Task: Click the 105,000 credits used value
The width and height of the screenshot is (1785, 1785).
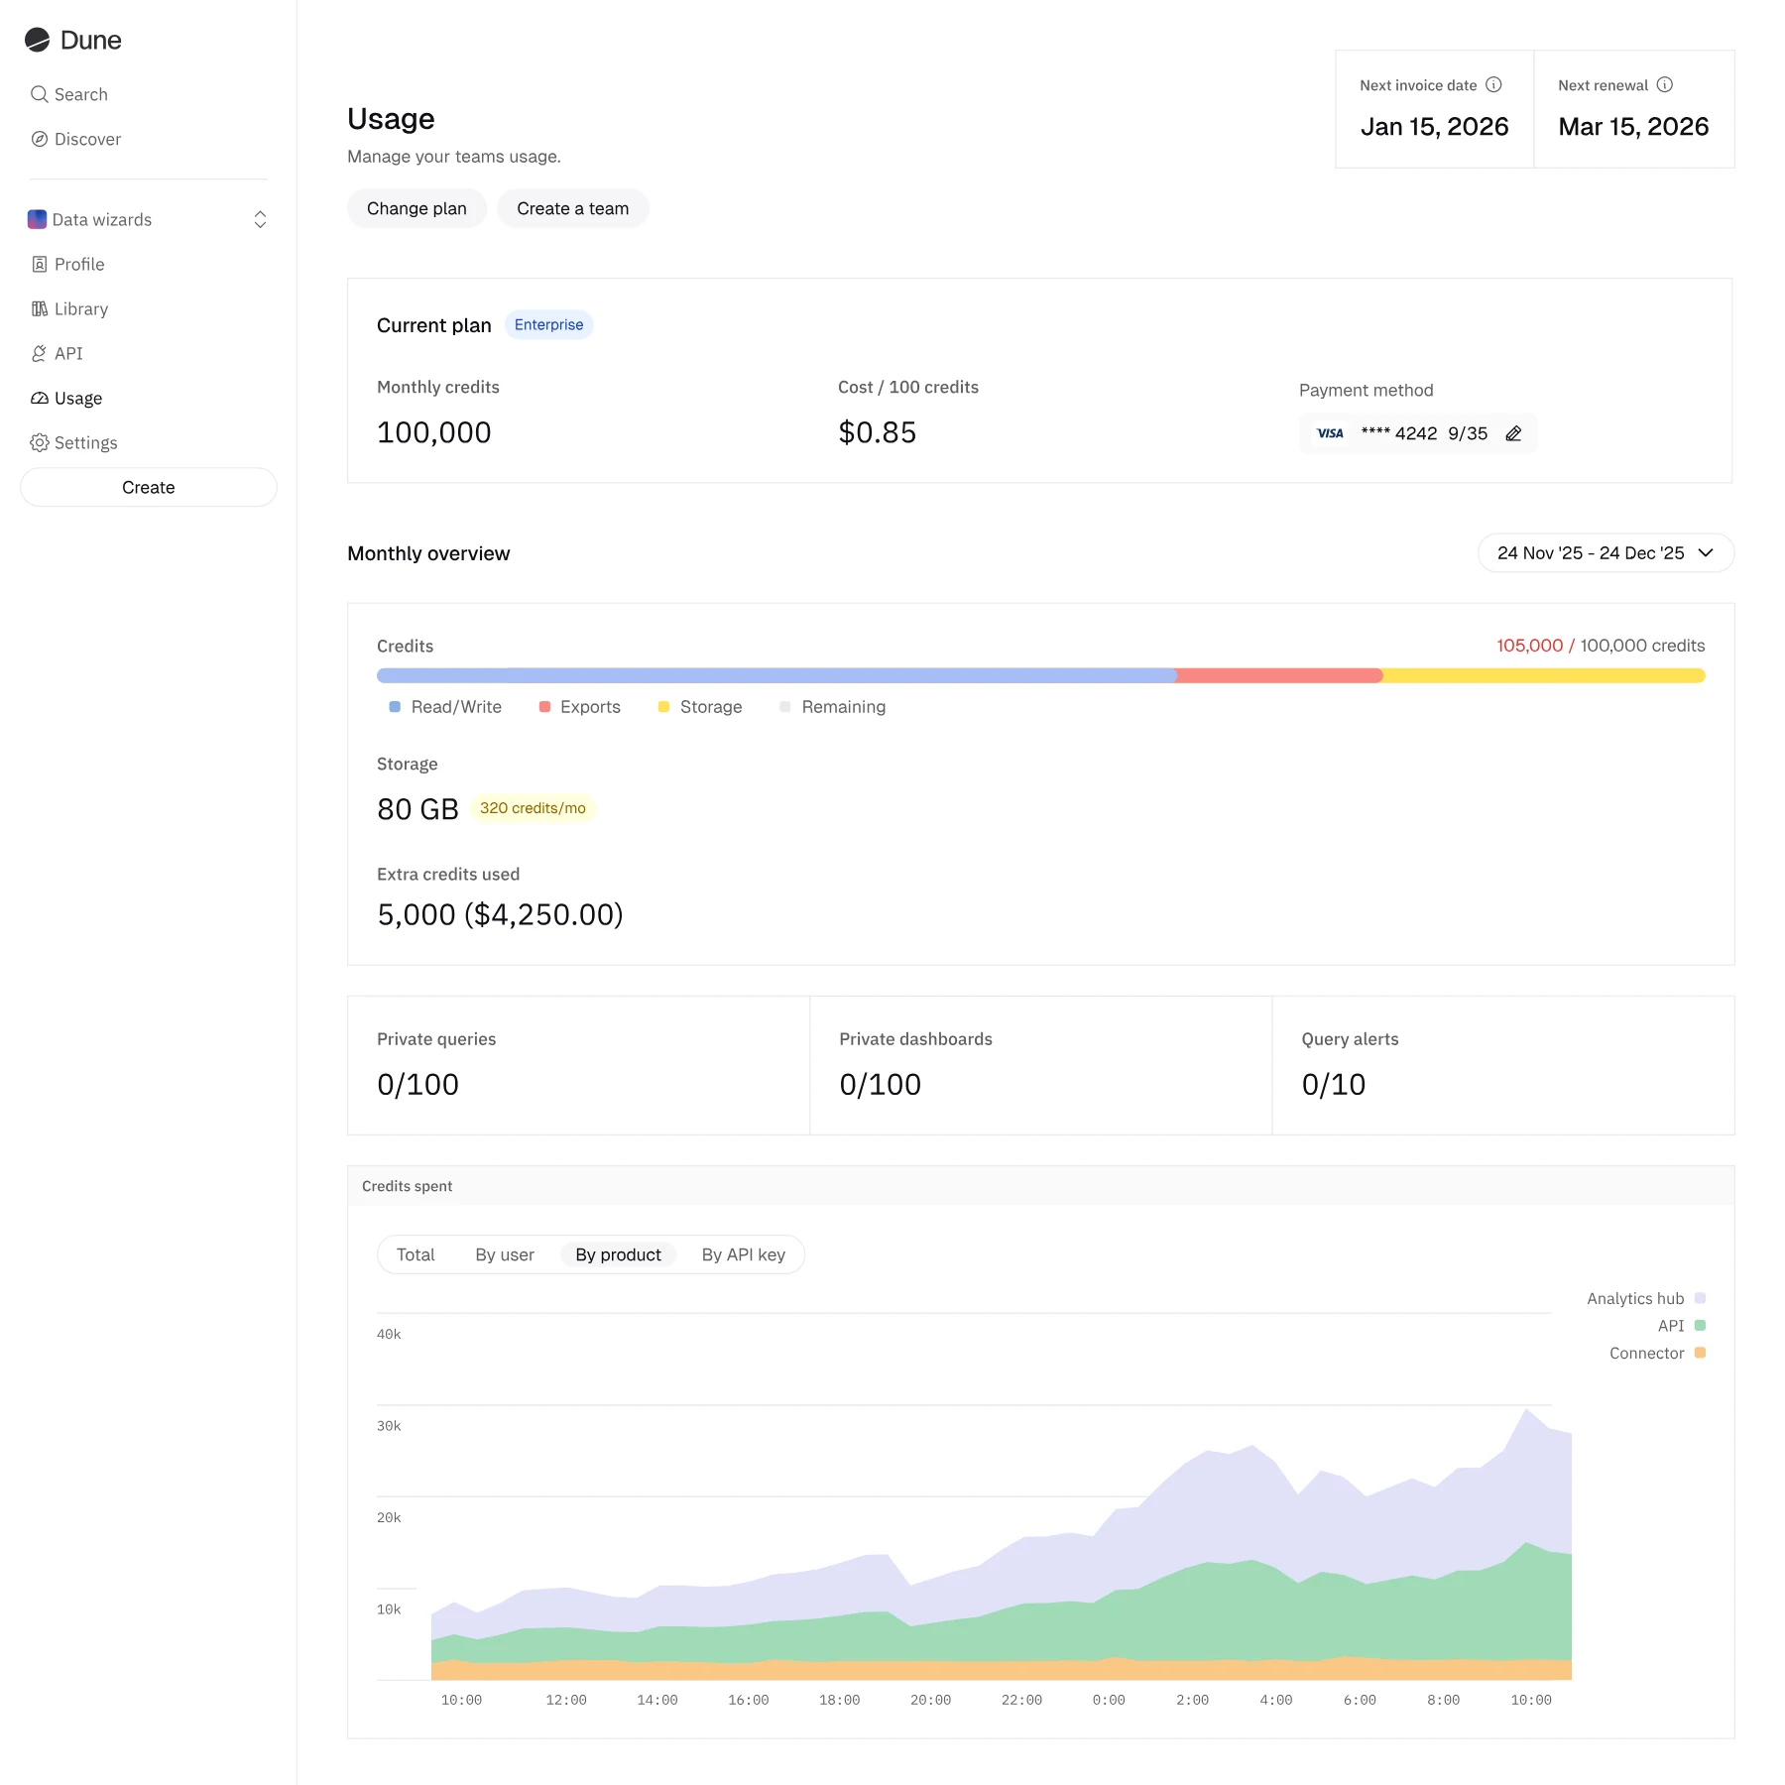Action: (1529, 646)
